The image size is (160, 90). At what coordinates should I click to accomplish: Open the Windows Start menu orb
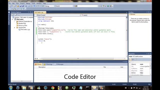(x=11, y=88)
